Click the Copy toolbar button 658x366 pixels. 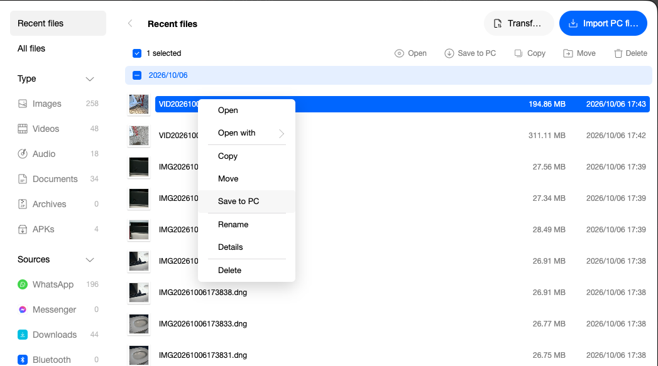coord(530,53)
